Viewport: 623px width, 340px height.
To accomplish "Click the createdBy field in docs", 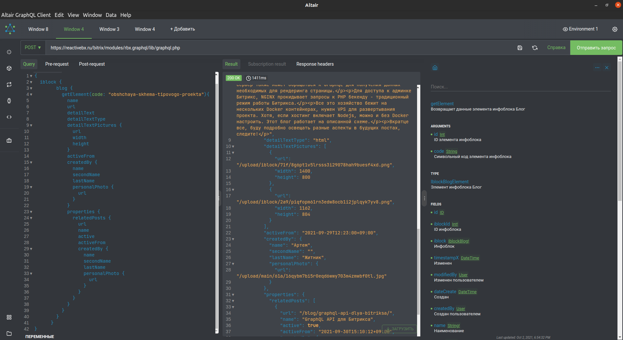I will click(x=444, y=308).
